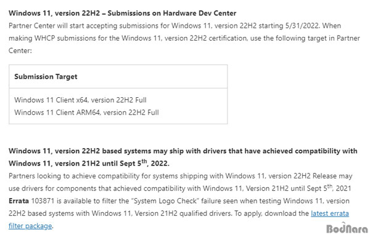
Task: Click the "Windows 11 Client x64, version 22H2 Full" entry
Action: [x=80, y=100]
